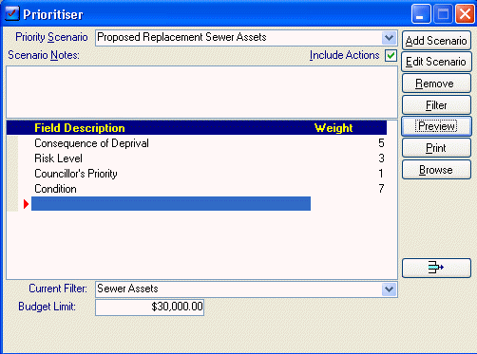Click the Browse button
The width and height of the screenshot is (477, 354).
(436, 170)
